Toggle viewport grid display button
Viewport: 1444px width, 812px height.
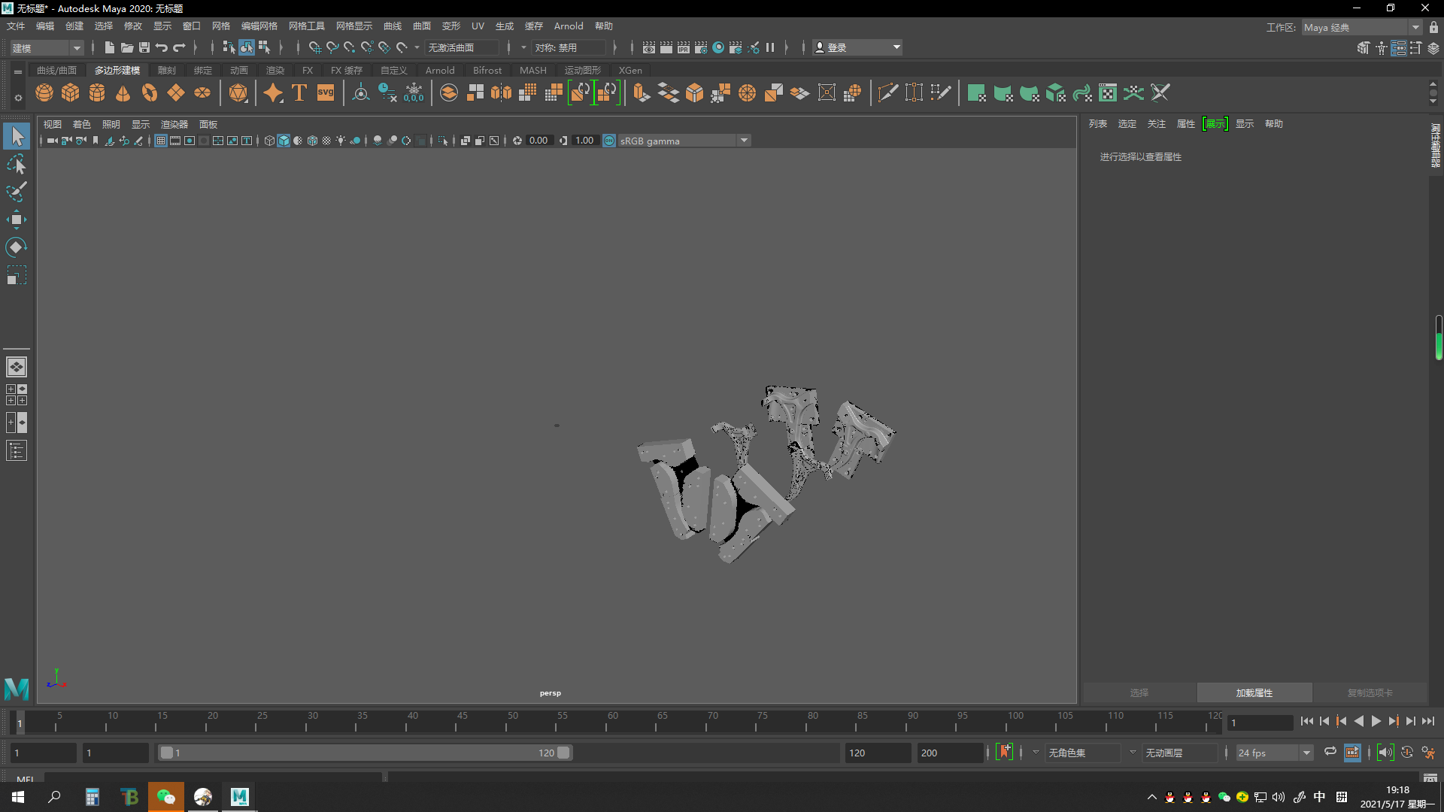161,141
